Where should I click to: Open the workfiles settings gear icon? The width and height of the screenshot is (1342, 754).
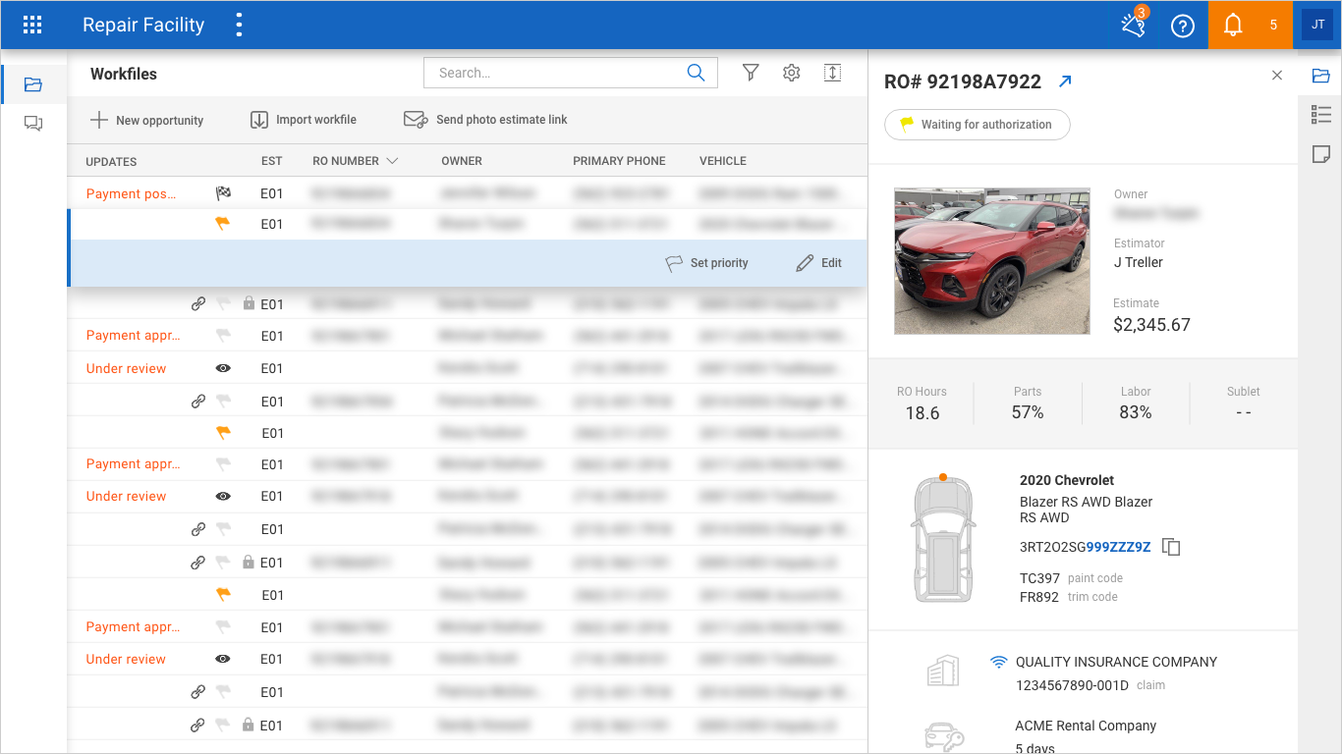pyautogui.click(x=792, y=73)
